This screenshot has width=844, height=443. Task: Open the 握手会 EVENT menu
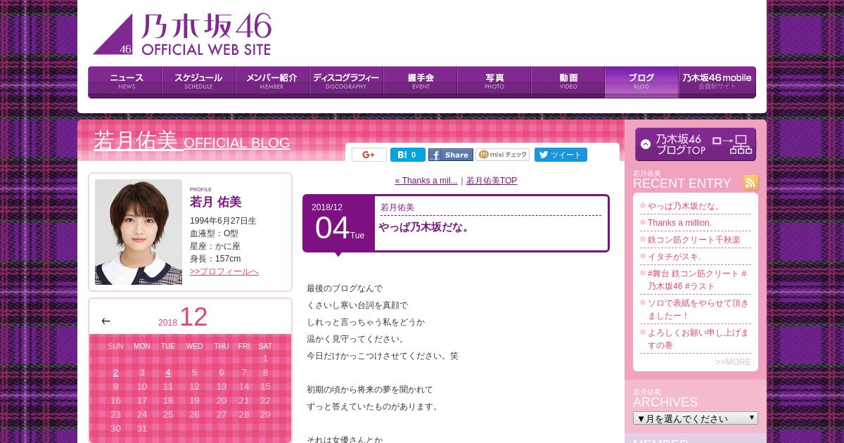click(420, 82)
